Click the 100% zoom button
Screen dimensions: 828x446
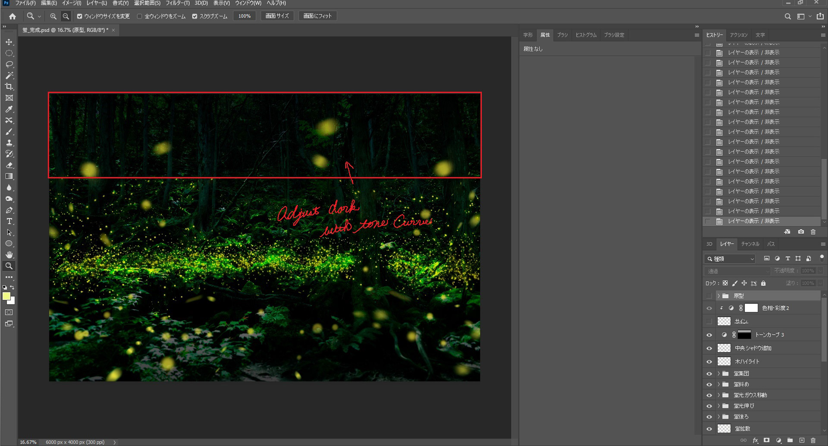245,16
